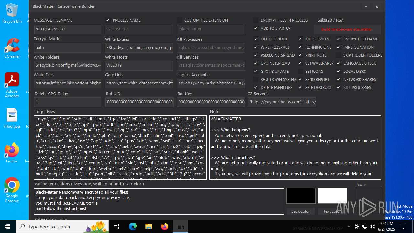Enable the SET ICONS checkbox
Screen dimensions: 414x233
pyautogui.click(x=300, y=71)
